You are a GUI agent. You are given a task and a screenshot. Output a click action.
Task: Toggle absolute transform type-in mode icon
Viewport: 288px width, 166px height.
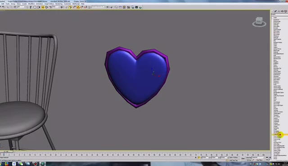pos(199,157)
